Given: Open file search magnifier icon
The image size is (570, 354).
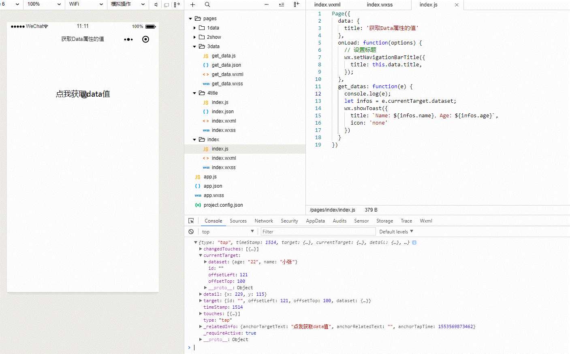Looking at the screenshot, I should click(207, 4).
